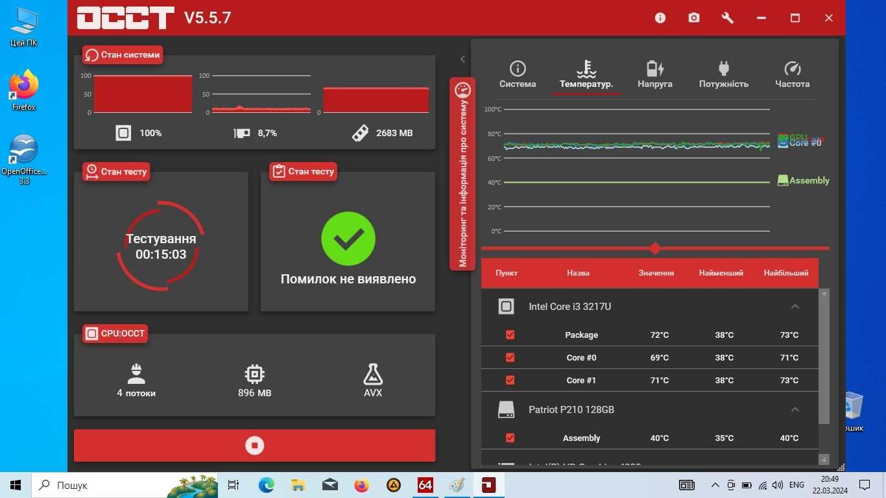Open Microsoft Edge on the taskbar
Viewport: 886px width, 498px height.
(x=267, y=485)
